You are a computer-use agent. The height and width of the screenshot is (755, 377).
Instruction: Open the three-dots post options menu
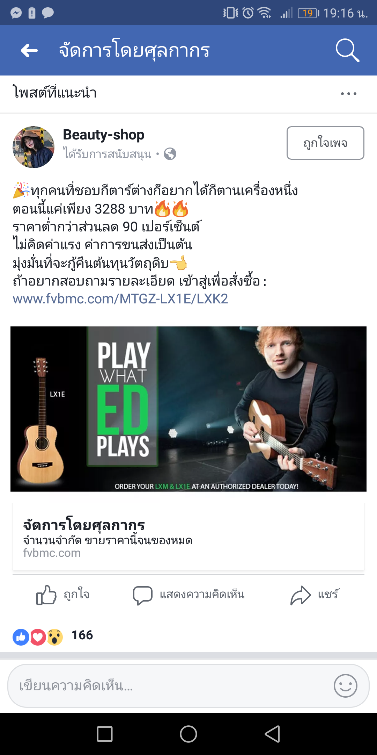(x=349, y=94)
